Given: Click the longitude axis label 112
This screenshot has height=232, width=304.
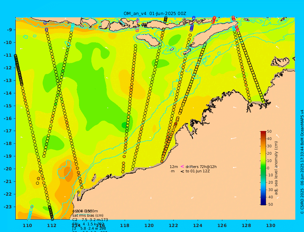Looking at the screenshot, I should pyautogui.click(x=52, y=226).
